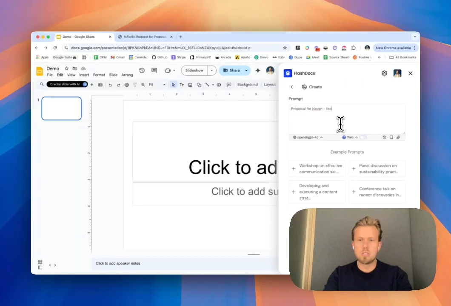Open the Slideshow dropdown arrow

pos(211,71)
